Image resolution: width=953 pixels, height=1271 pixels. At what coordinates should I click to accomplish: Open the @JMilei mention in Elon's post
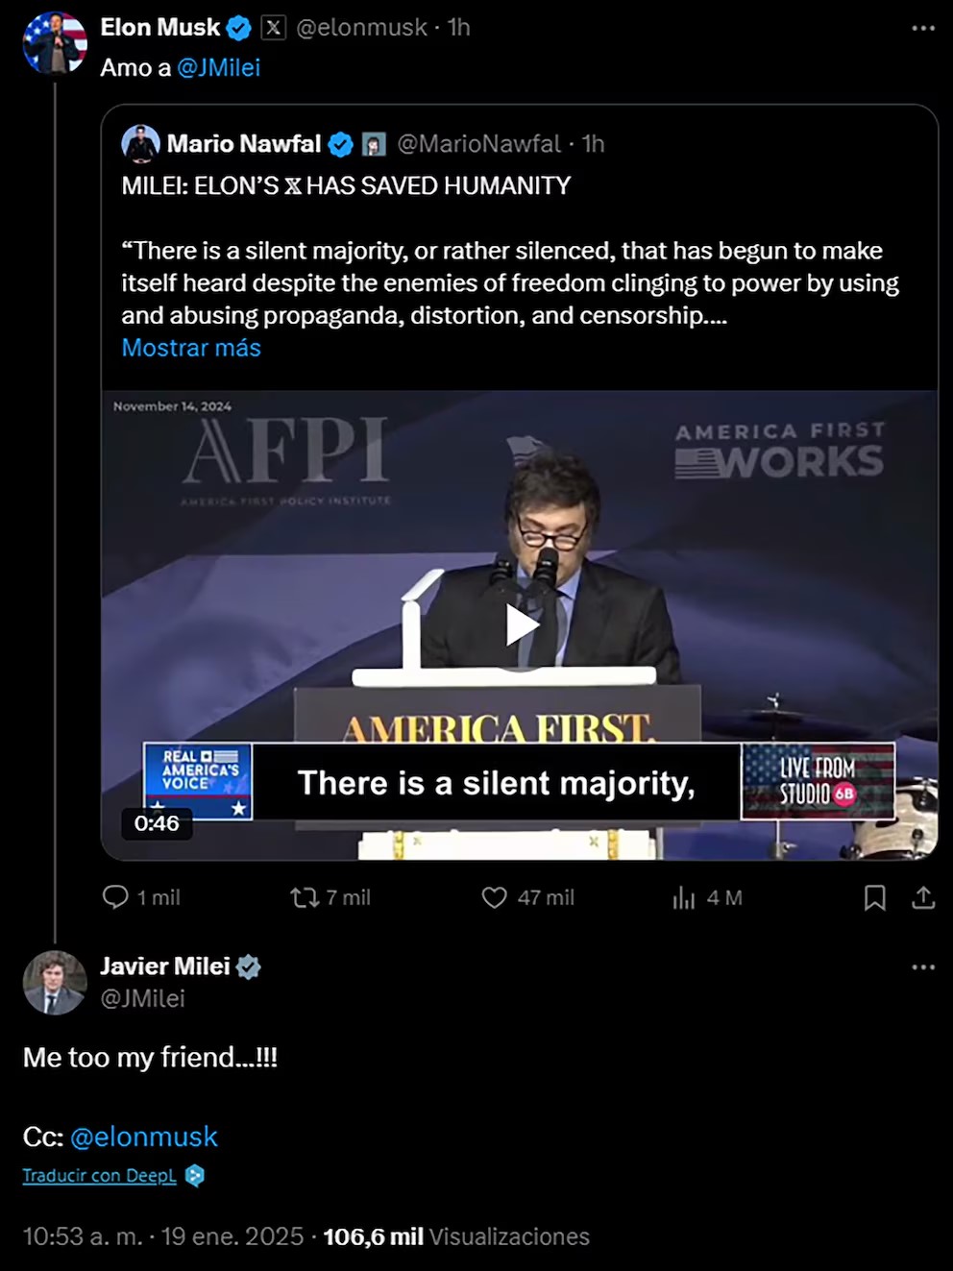[219, 67]
